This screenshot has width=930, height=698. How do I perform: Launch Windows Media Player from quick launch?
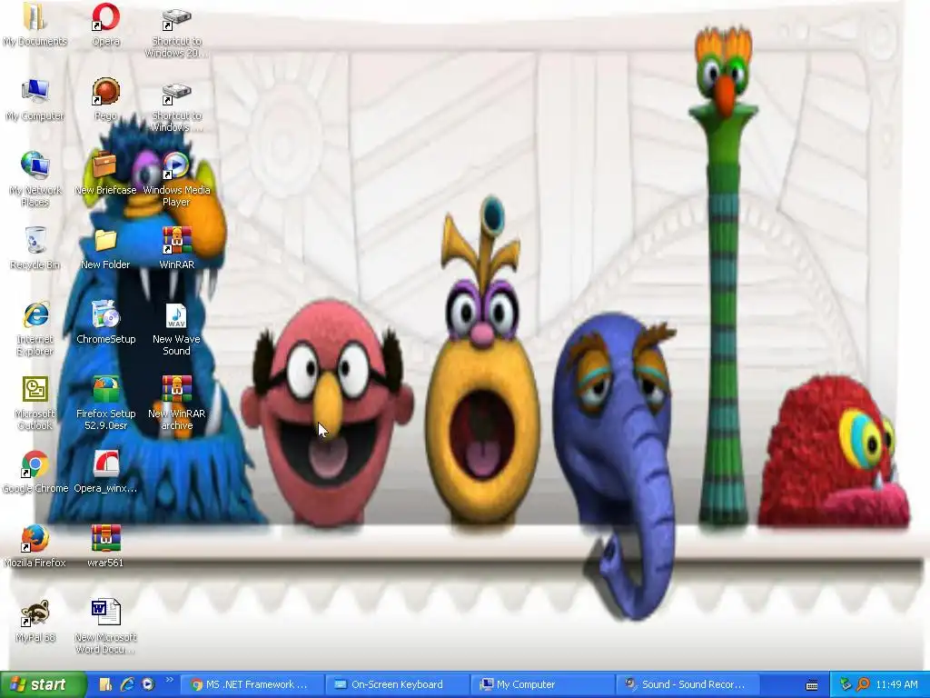point(148,684)
